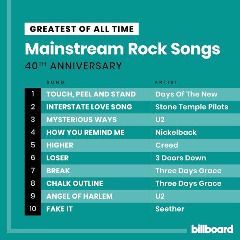This screenshot has width=240, height=240.
Task: Open Stone Temple Pilots artist entry
Action: [192, 107]
